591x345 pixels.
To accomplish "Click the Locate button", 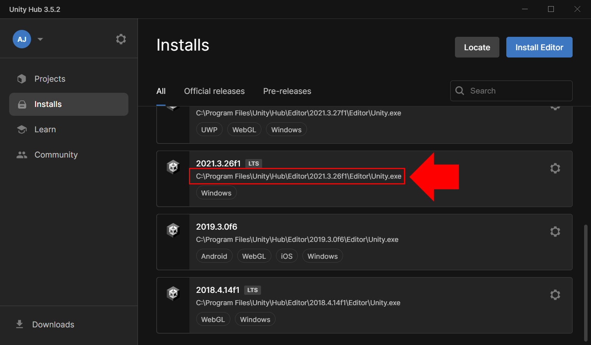I will 477,47.
